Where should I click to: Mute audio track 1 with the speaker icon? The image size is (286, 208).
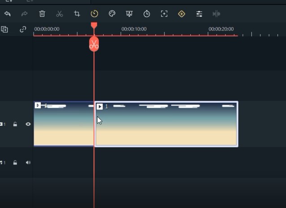click(28, 163)
